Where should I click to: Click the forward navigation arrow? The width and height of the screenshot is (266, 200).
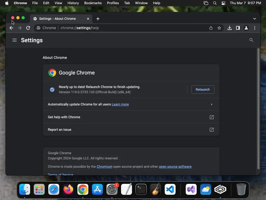[x=20, y=28]
